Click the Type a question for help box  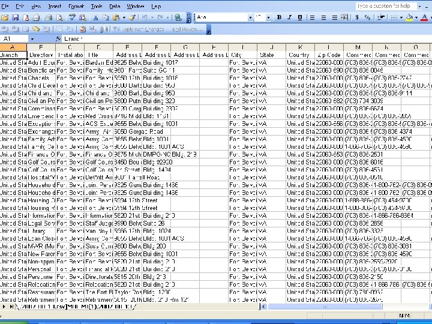(x=386, y=6)
